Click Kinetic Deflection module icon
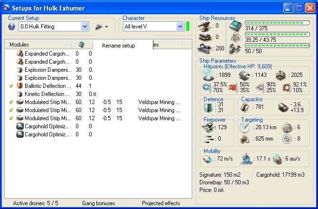The height and width of the screenshot is (209, 318). pyautogui.click(x=20, y=94)
